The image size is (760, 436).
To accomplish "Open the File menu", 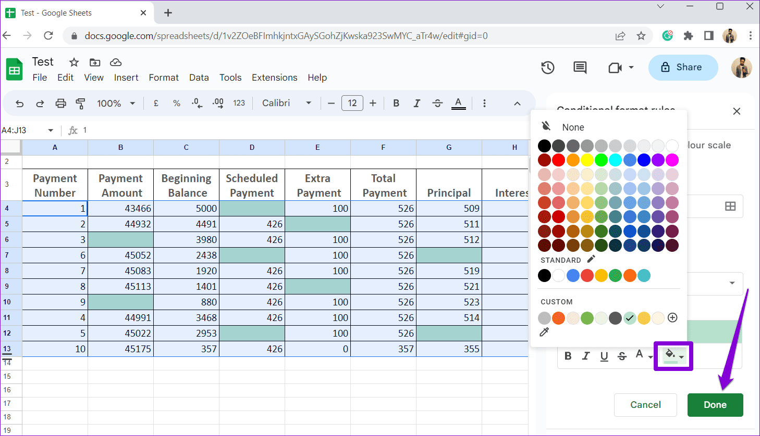I will pos(40,78).
